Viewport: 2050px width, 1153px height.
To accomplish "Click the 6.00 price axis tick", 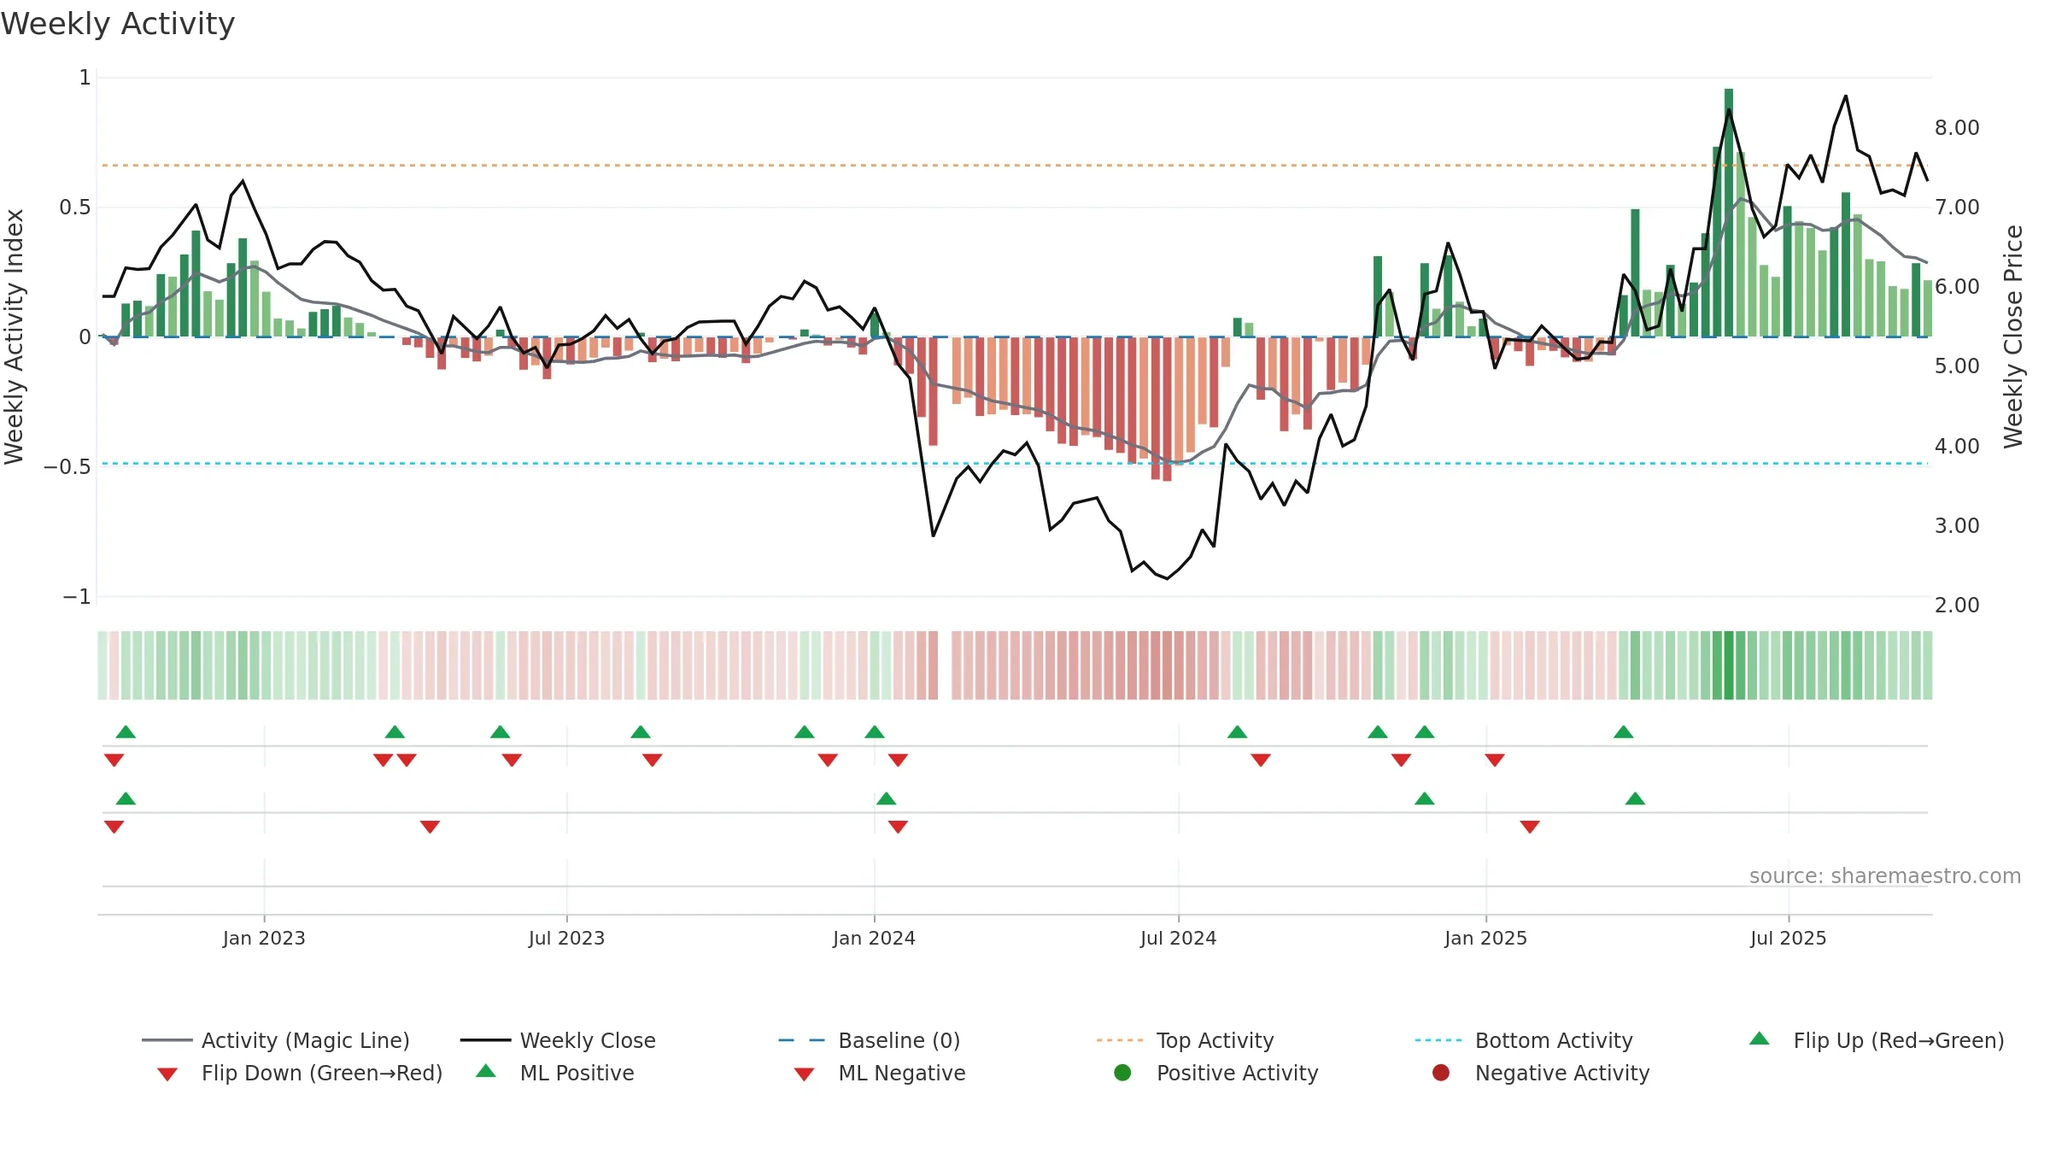I will point(1957,286).
